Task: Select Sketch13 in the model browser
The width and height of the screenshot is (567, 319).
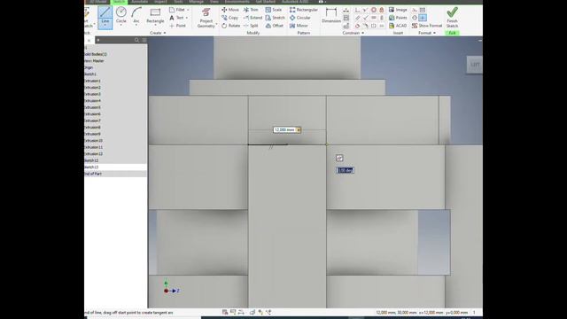Action: pos(91,167)
